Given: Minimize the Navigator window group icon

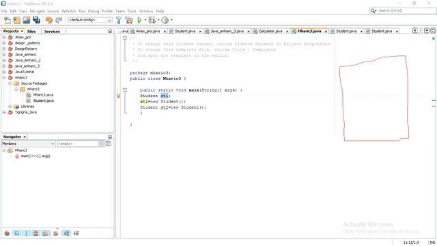Looking at the screenshot, I should point(110,137).
